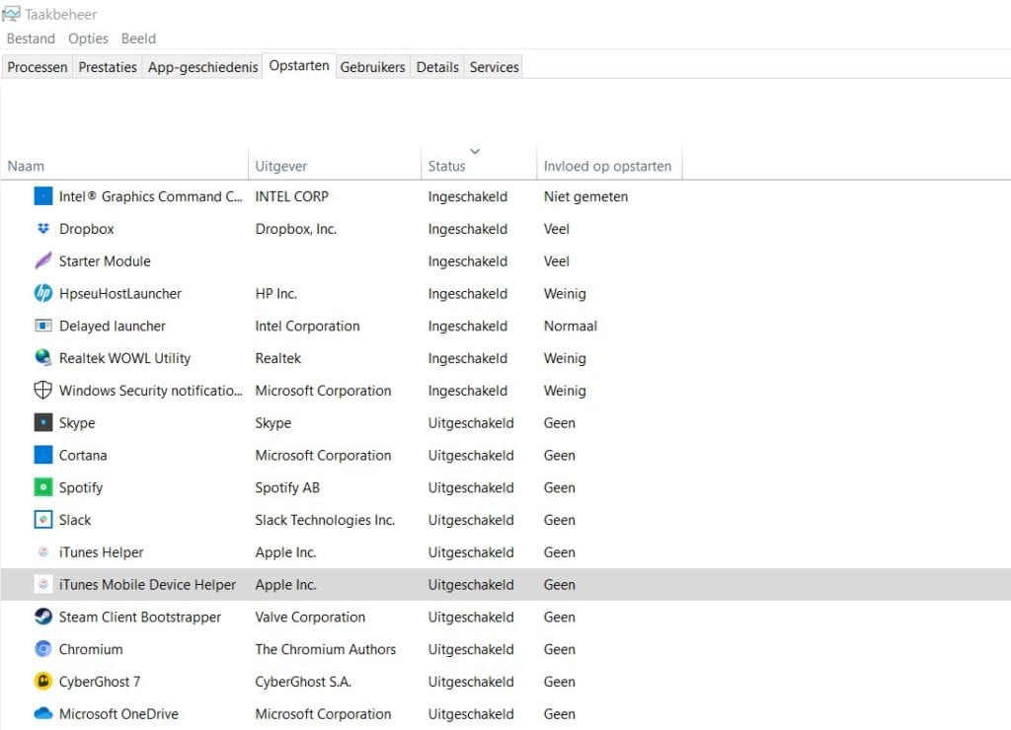This screenshot has width=1011, height=730.
Task: Click the Cortana app icon
Action: point(43,455)
